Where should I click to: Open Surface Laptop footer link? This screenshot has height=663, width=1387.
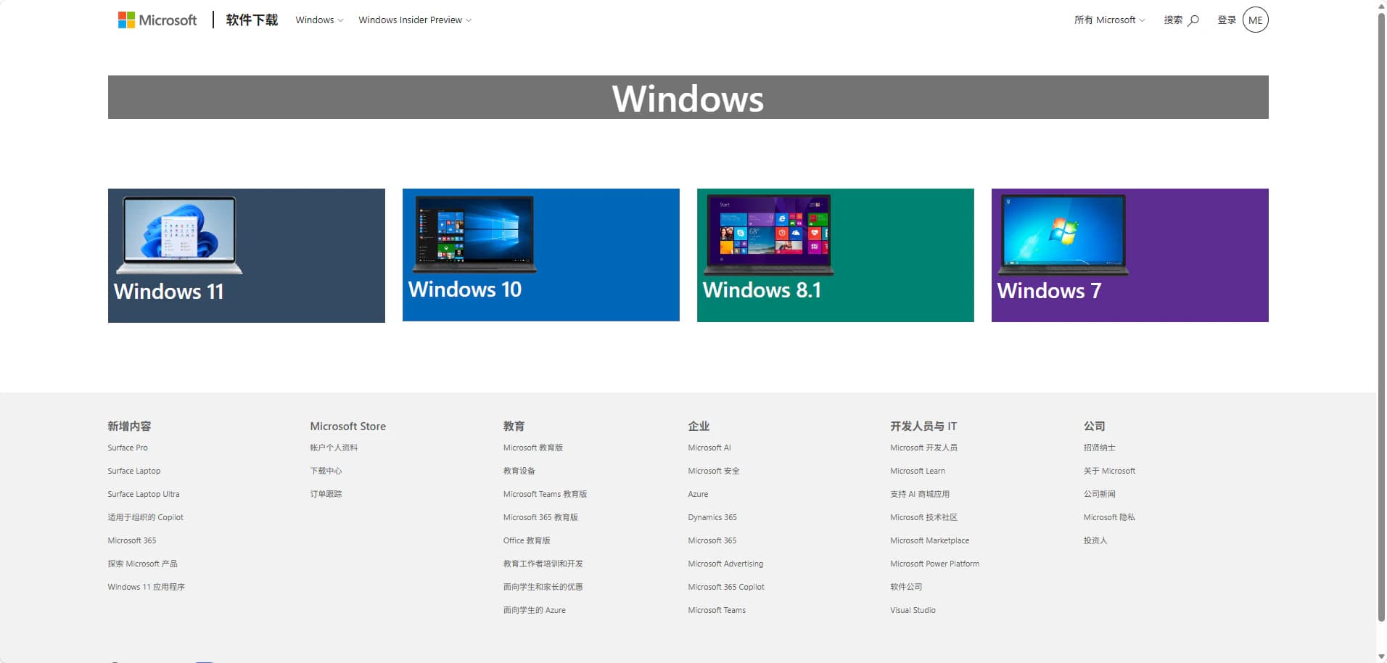pyautogui.click(x=134, y=471)
